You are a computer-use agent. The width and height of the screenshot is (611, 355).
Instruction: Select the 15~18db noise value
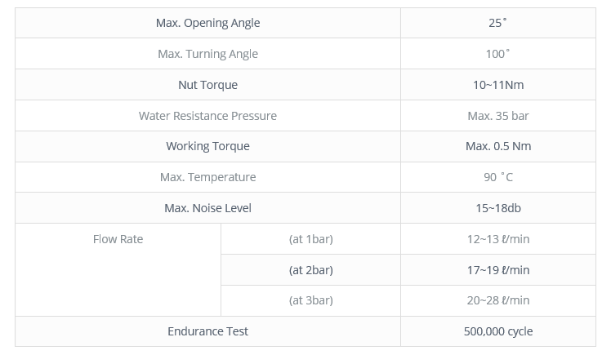[498, 208]
